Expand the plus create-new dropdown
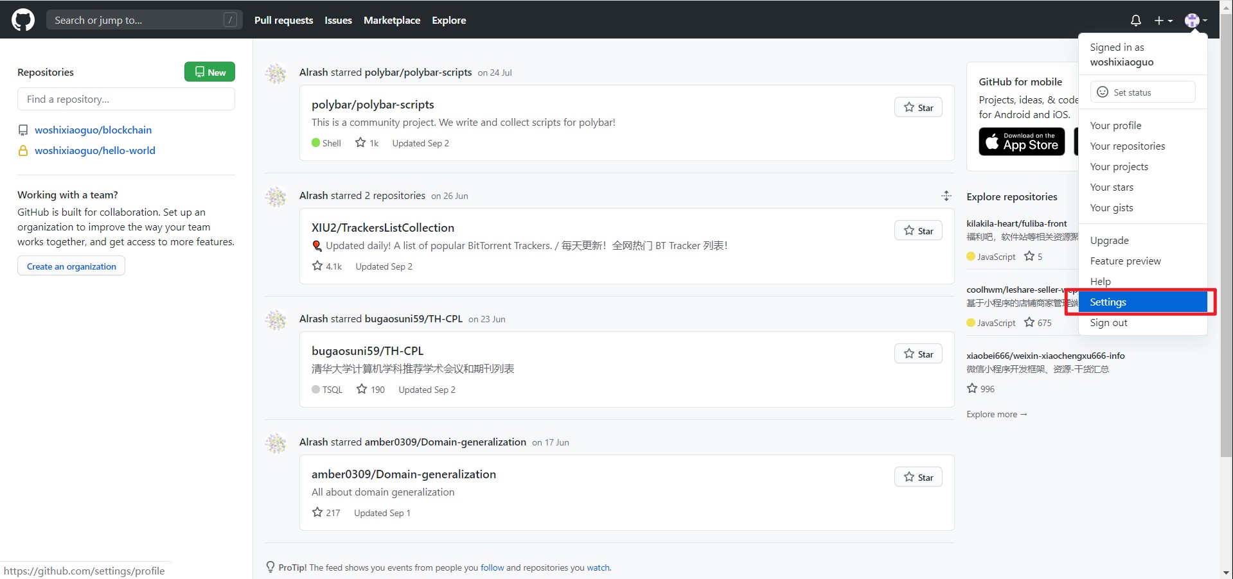Image resolution: width=1233 pixels, height=579 pixels. pyautogui.click(x=1163, y=21)
